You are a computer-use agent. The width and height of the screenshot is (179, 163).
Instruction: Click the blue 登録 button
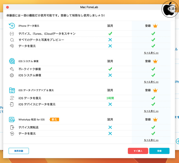click(159, 151)
